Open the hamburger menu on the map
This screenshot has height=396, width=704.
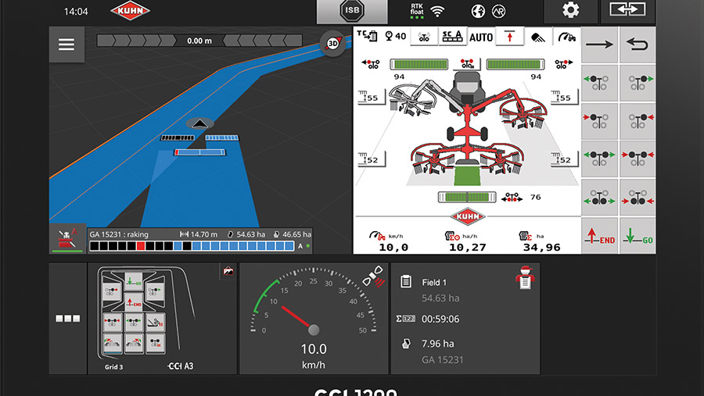(66, 45)
